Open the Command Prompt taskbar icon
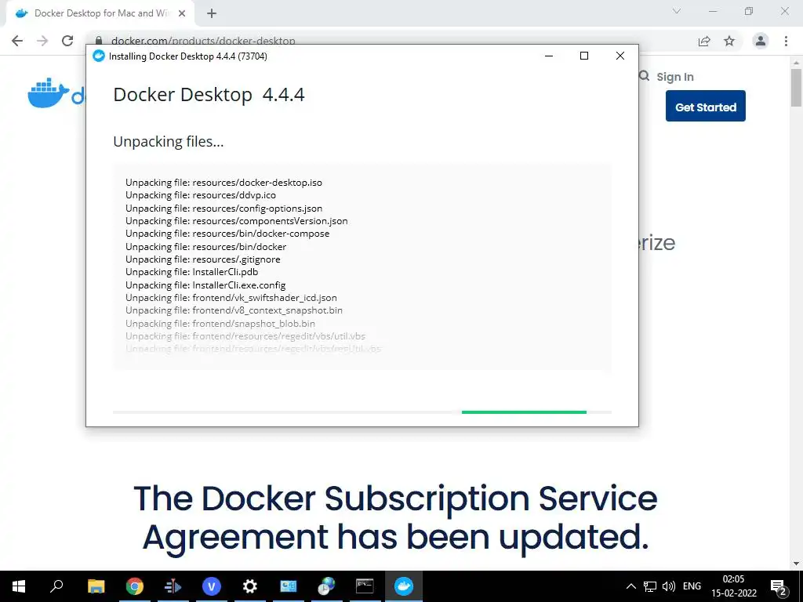This screenshot has width=803, height=602. click(x=365, y=586)
